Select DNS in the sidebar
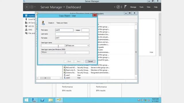Screen dimensions: 184x103 (29, 30)
